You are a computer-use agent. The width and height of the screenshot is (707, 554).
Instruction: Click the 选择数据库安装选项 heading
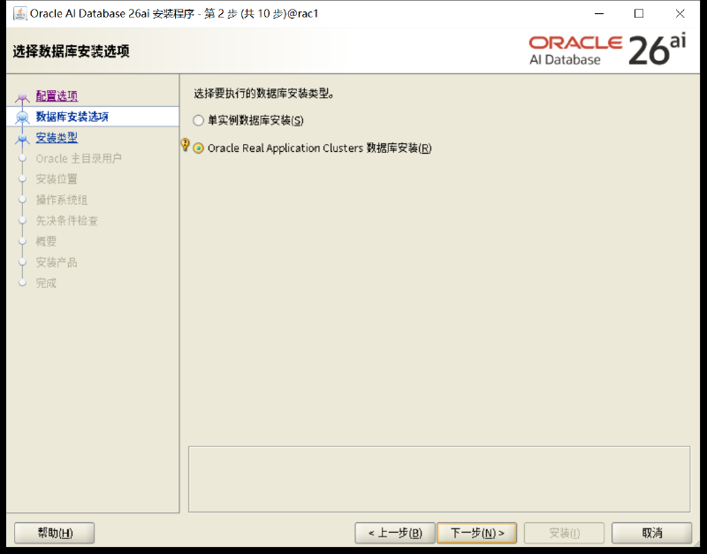click(x=72, y=51)
